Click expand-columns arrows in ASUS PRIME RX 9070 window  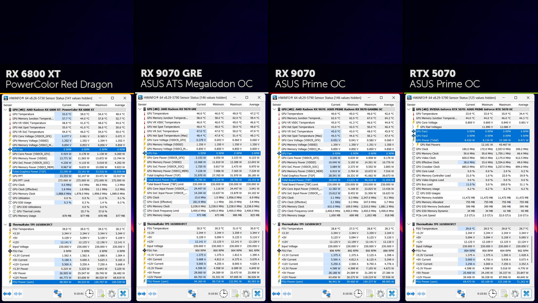[x=276, y=294]
